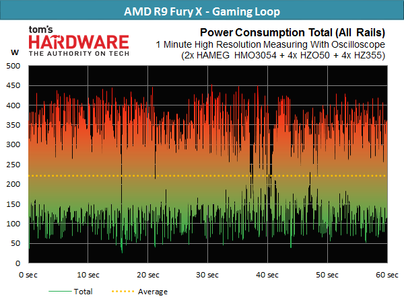This screenshot has width=404, height=303.
Task: Click the yellow dotted average line in chart
Action: coord(207,176)
